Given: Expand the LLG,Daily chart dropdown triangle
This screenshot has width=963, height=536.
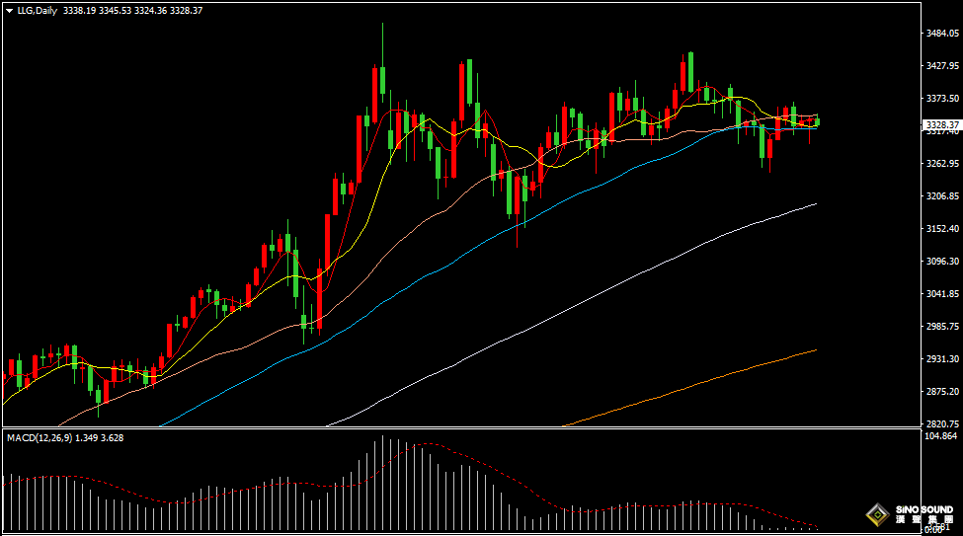Looking at the screenshot, I should pos(9,11).
